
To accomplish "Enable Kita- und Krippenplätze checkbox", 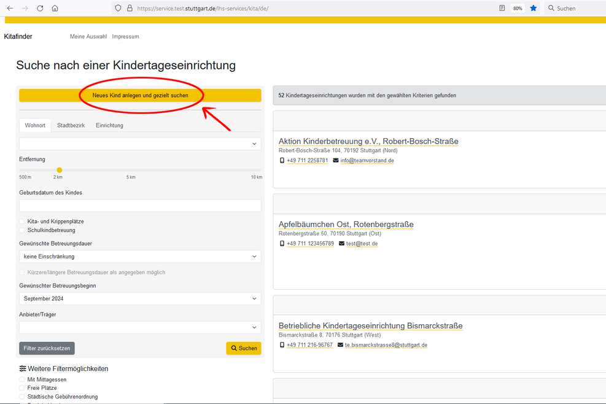I will tap(23, 221).
